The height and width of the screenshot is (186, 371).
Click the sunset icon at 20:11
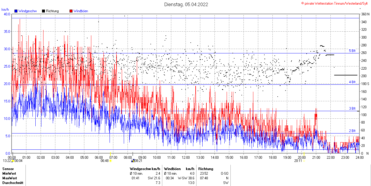pyautogui.click(x=304, y=160)
